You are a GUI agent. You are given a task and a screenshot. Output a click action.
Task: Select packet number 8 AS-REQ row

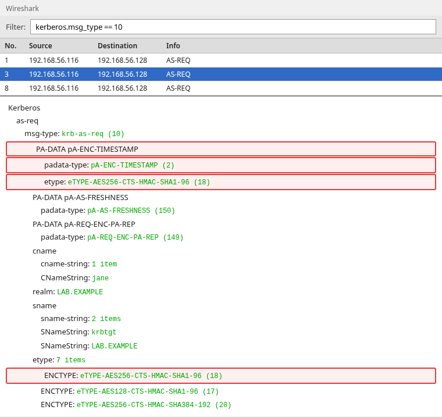pyautogui.click(x=221, y=88)
